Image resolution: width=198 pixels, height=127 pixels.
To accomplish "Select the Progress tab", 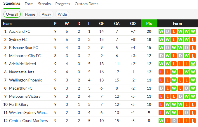I will coord(62,4).
